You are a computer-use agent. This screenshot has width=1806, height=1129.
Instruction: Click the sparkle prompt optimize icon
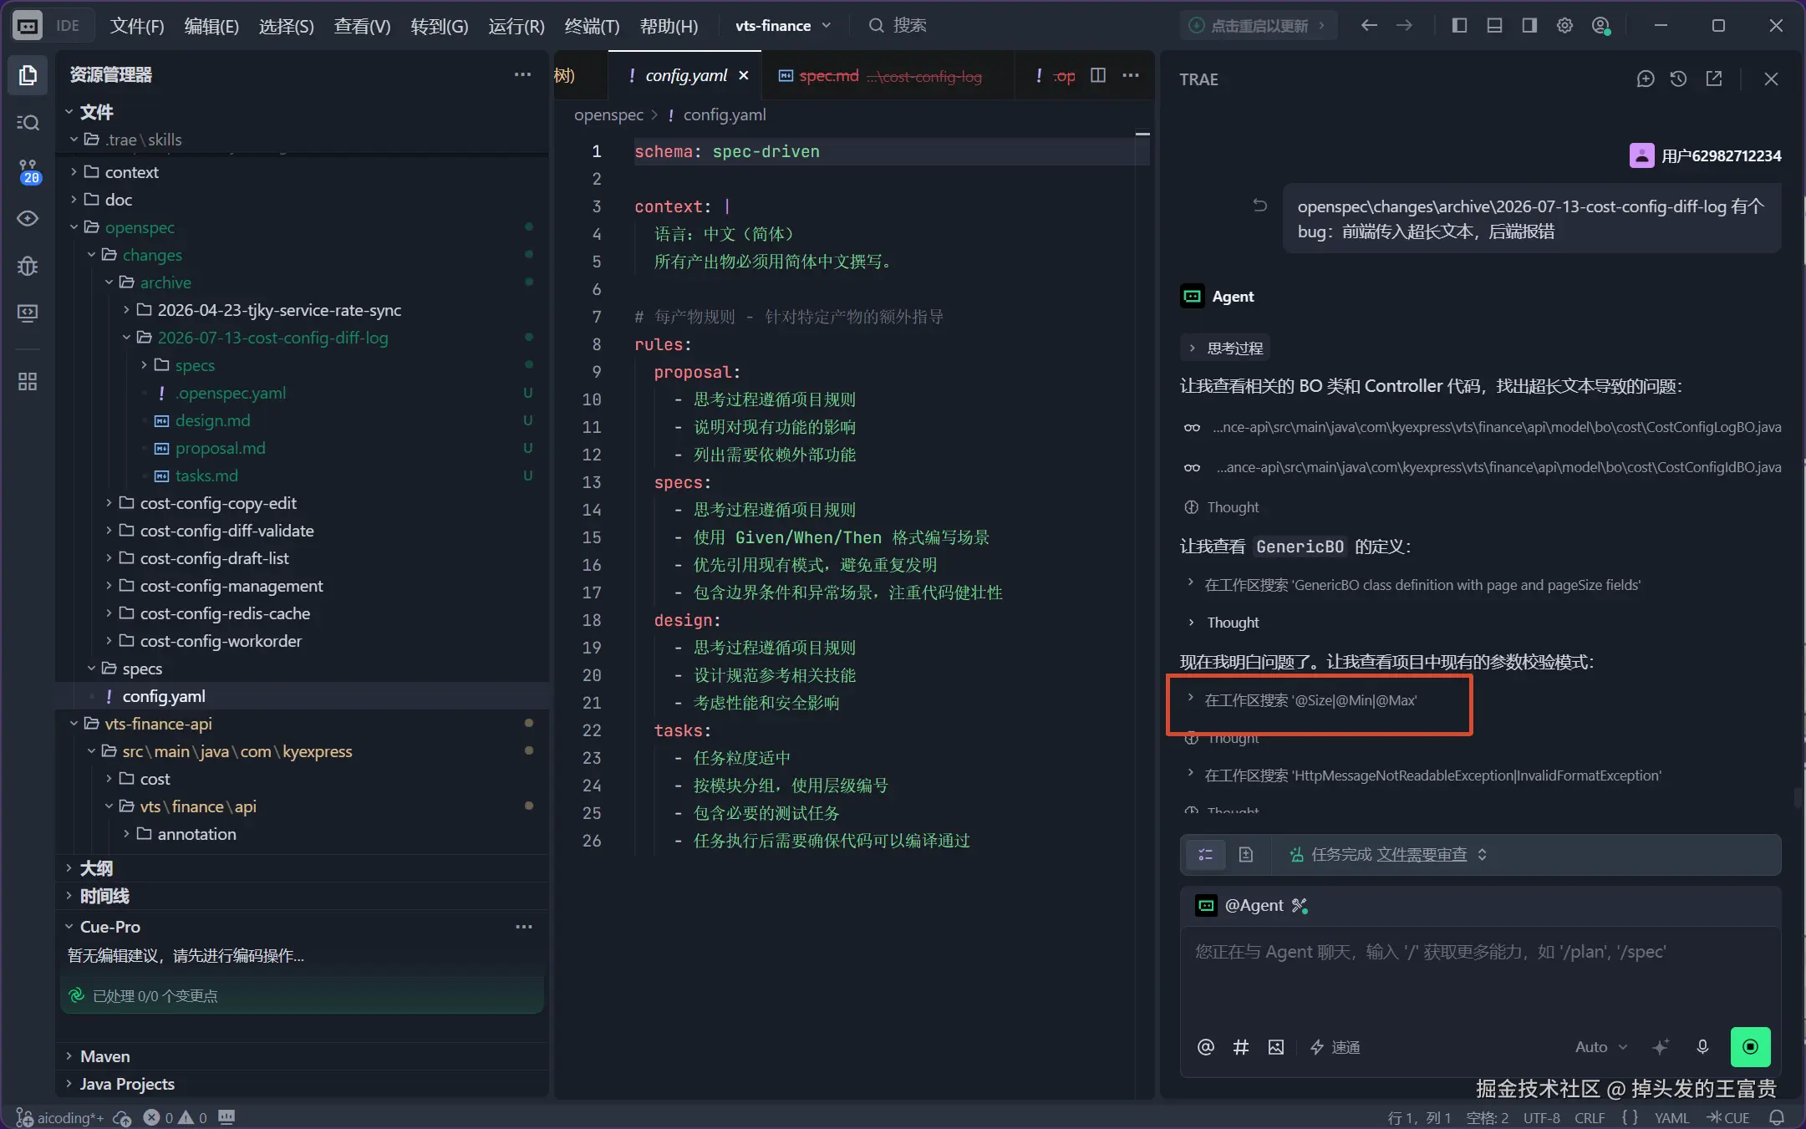pos(1661,1047)
